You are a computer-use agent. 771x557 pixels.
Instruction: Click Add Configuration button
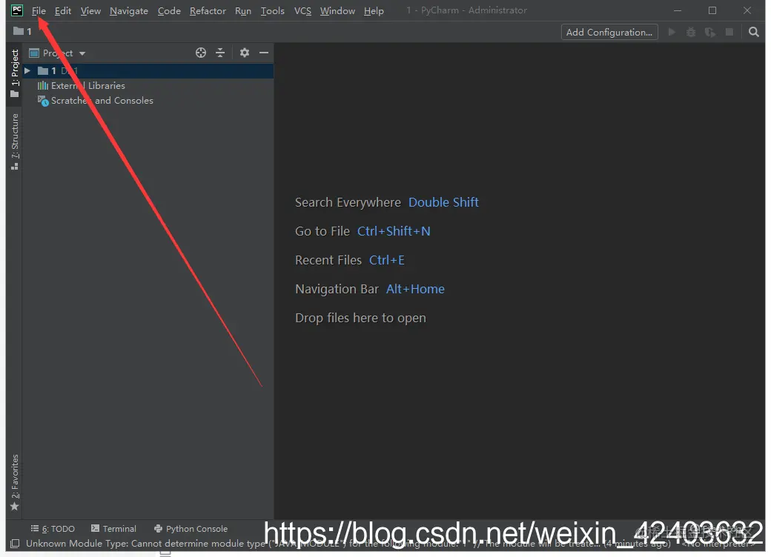(x=609, y=33)
